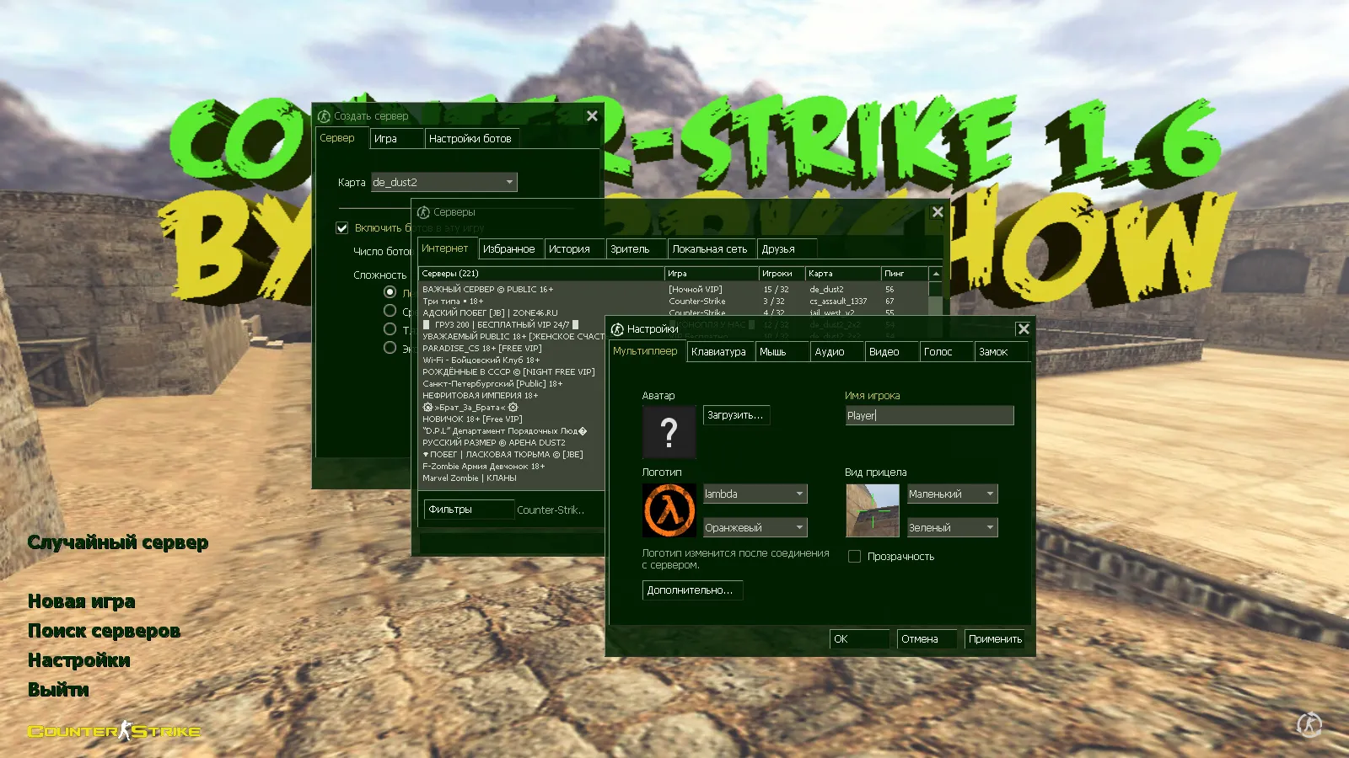The height and width of the screenshot is (758, 1349).
Task: Click the question mark avatar placeholder
Action: 669,432
